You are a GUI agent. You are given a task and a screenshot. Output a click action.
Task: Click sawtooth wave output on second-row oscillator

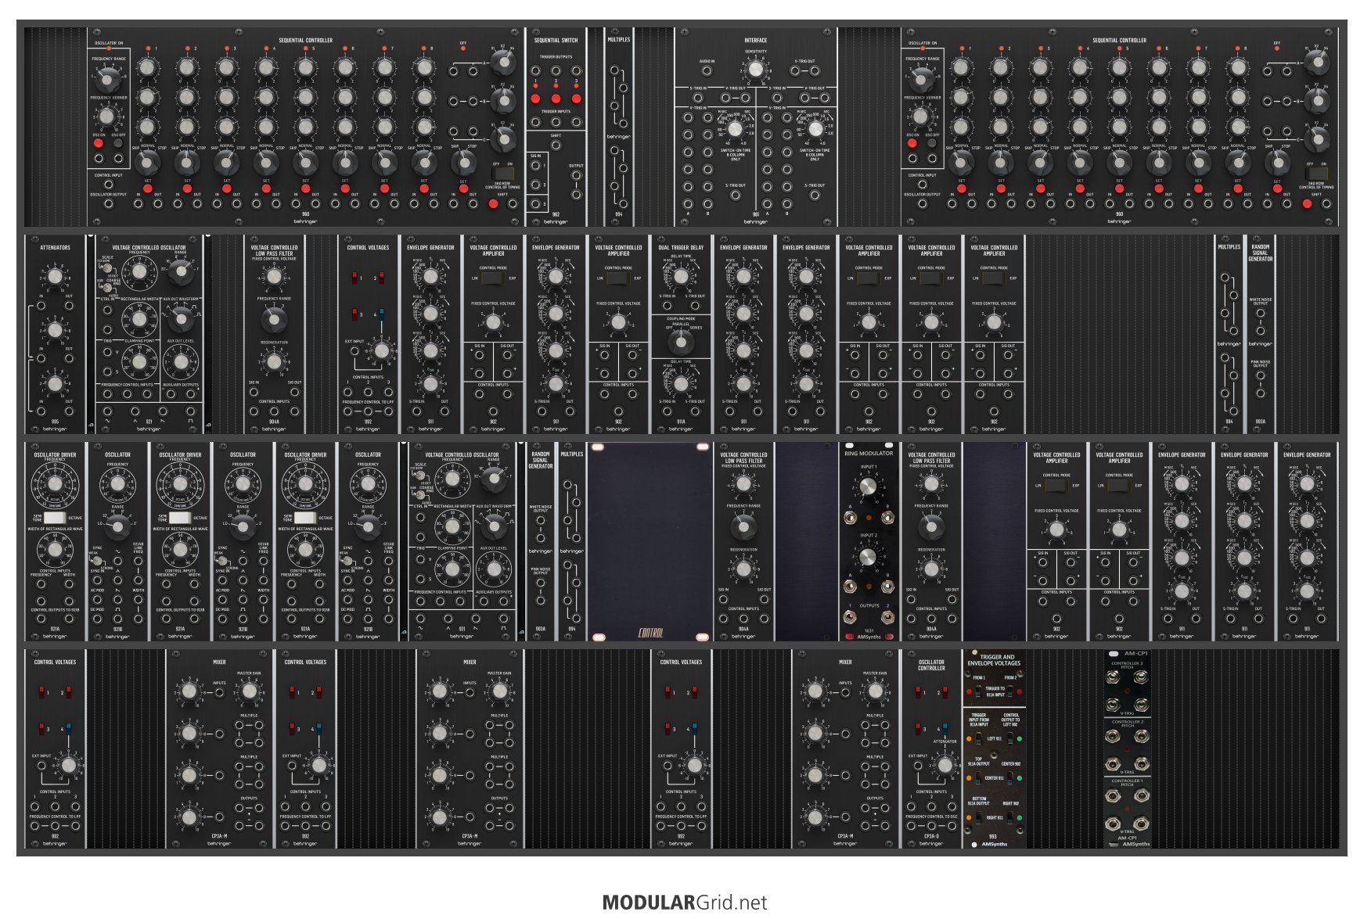(163, 411)
